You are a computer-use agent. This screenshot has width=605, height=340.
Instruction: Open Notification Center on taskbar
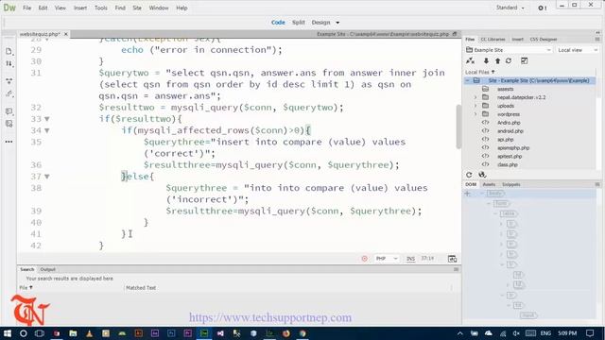point(590,333)
